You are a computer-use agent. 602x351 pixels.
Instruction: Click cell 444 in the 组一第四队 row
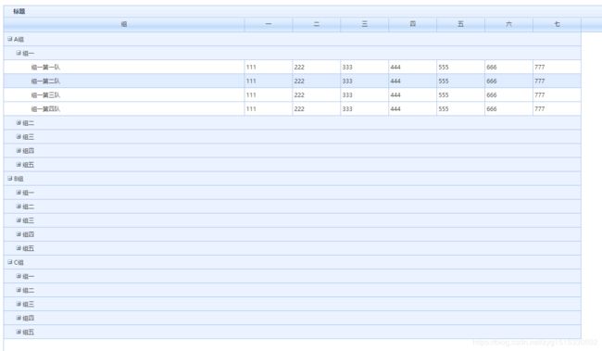tap(413, 109)
